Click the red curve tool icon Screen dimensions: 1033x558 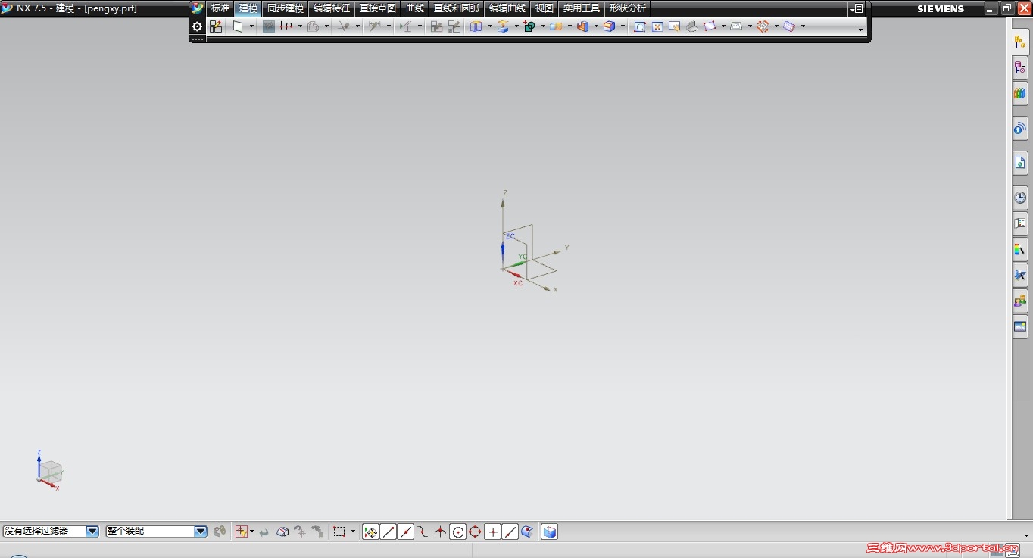tap(287, 26)
